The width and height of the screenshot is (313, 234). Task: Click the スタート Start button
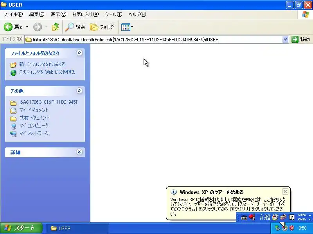coord(21,228)
